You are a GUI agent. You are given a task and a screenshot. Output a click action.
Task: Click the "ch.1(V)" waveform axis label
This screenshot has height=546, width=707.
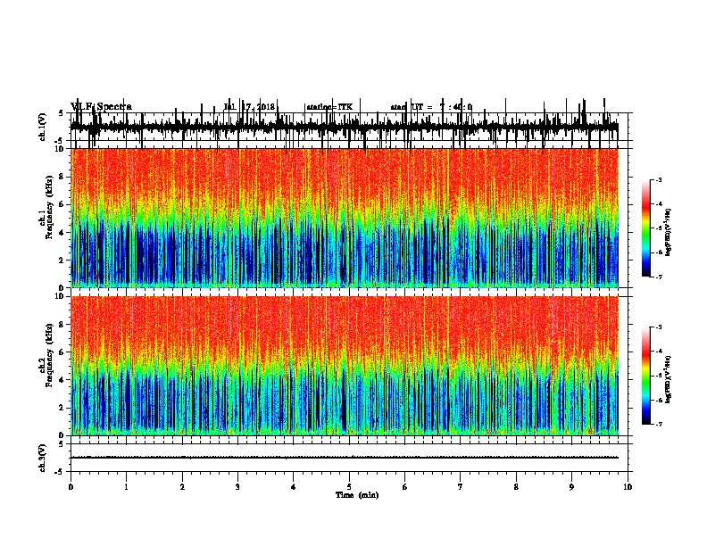(43, 127)
